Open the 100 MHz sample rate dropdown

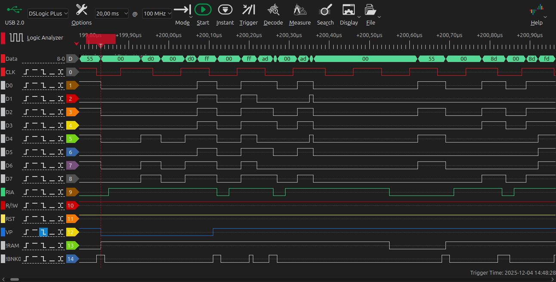click(157, 14)
